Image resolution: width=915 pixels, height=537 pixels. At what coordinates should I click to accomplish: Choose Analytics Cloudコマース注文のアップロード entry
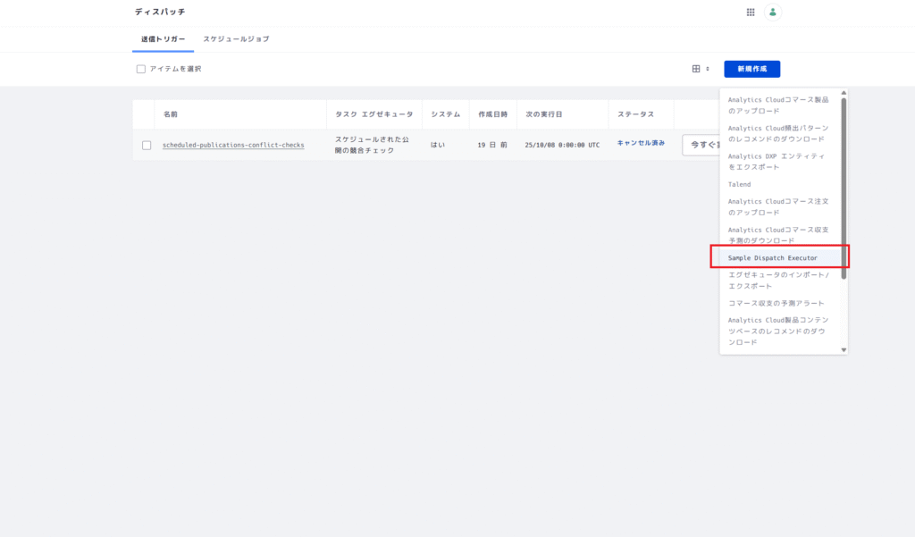coord(778,206)
